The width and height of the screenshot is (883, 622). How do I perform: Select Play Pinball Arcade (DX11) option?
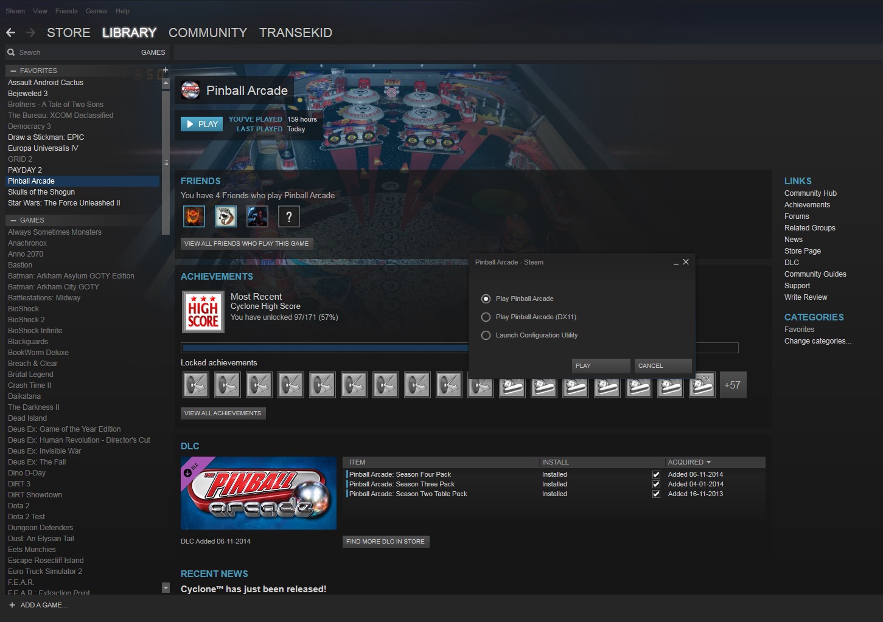[486, 317]
